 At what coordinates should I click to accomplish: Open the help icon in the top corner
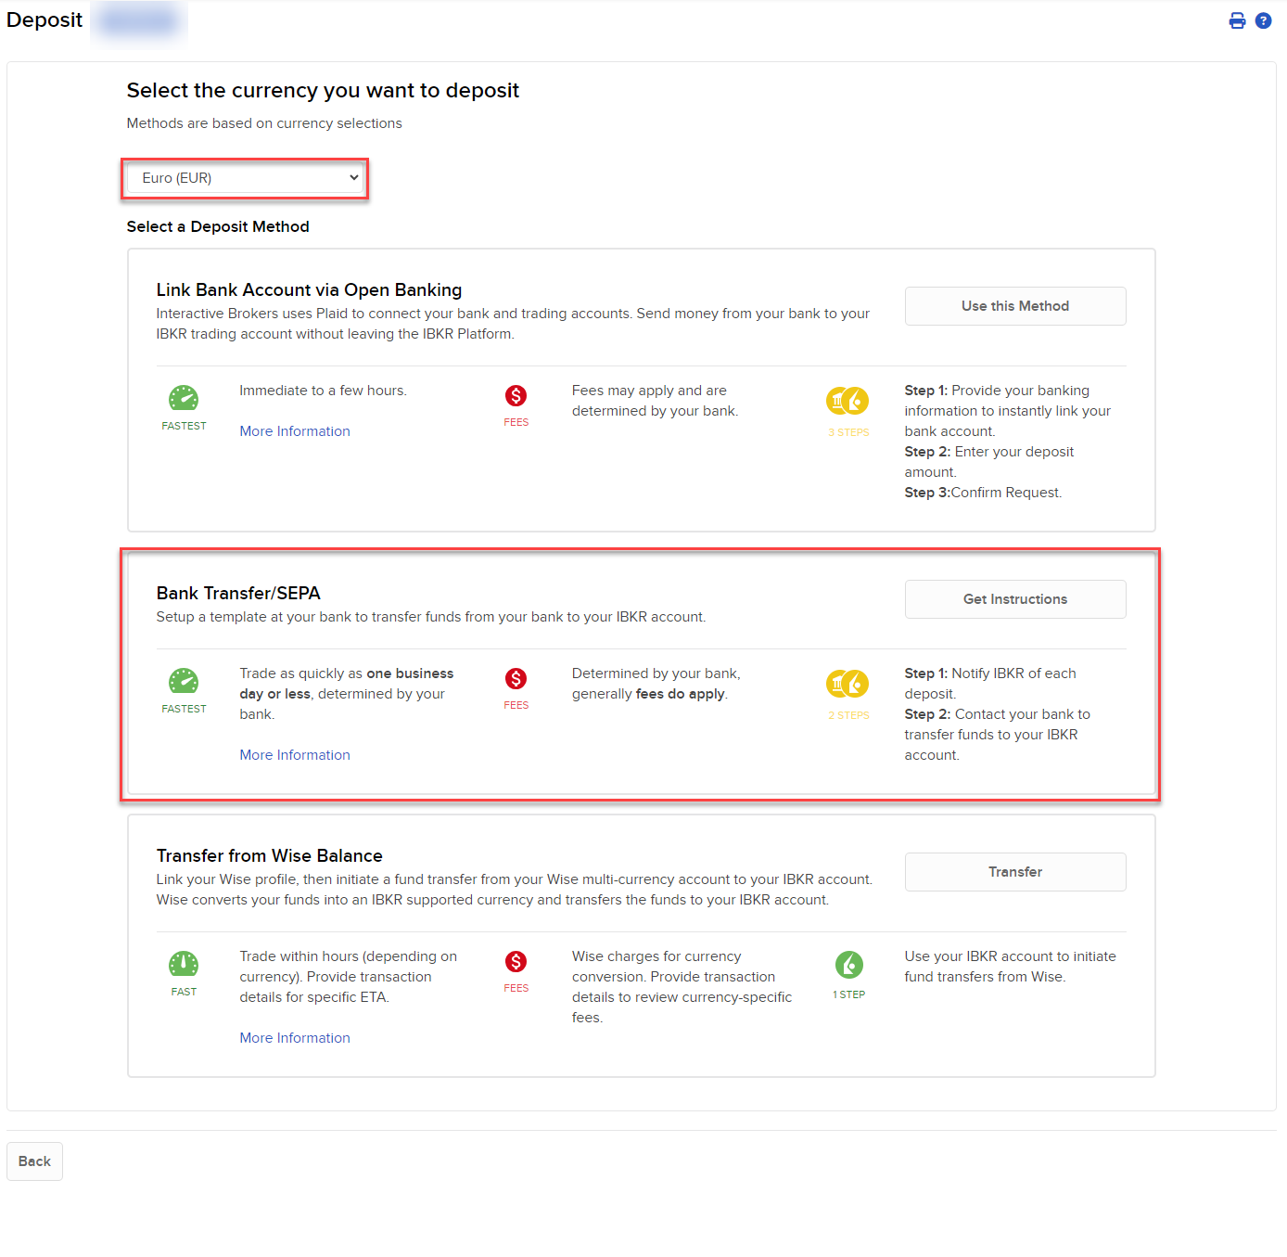[1263, 19]
